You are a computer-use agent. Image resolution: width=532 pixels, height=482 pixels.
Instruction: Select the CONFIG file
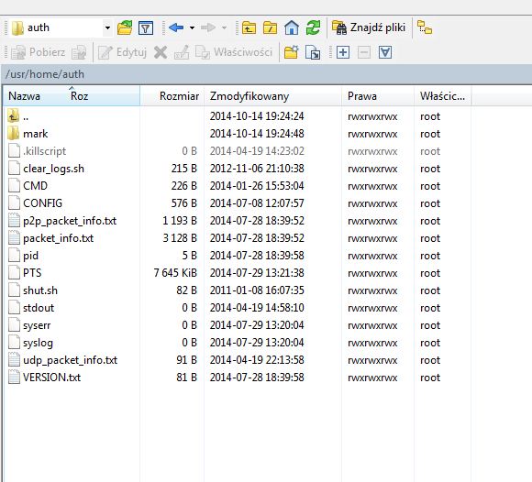tap(238, 203)
